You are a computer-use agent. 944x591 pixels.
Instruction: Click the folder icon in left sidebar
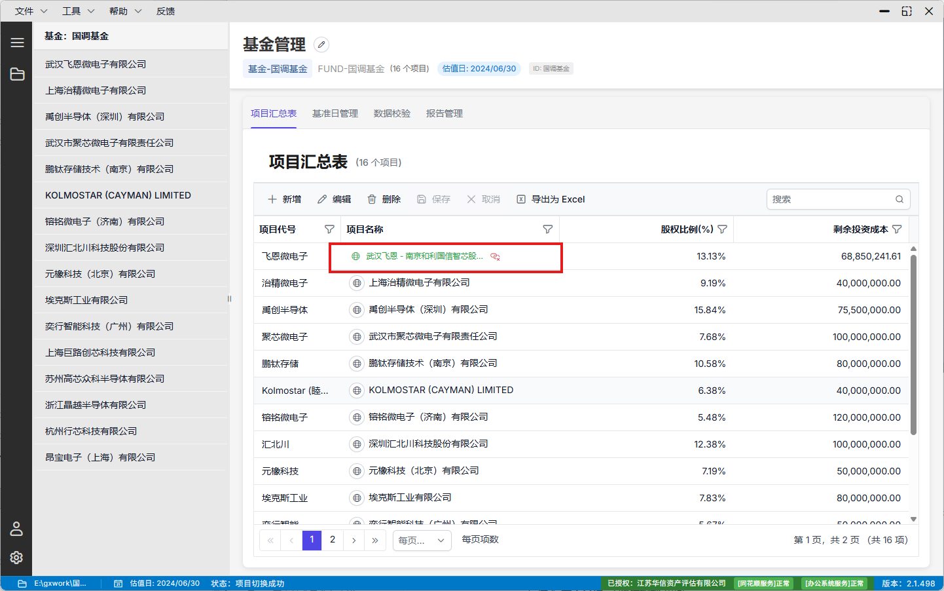pyautogui.click(x=17, y=74)
